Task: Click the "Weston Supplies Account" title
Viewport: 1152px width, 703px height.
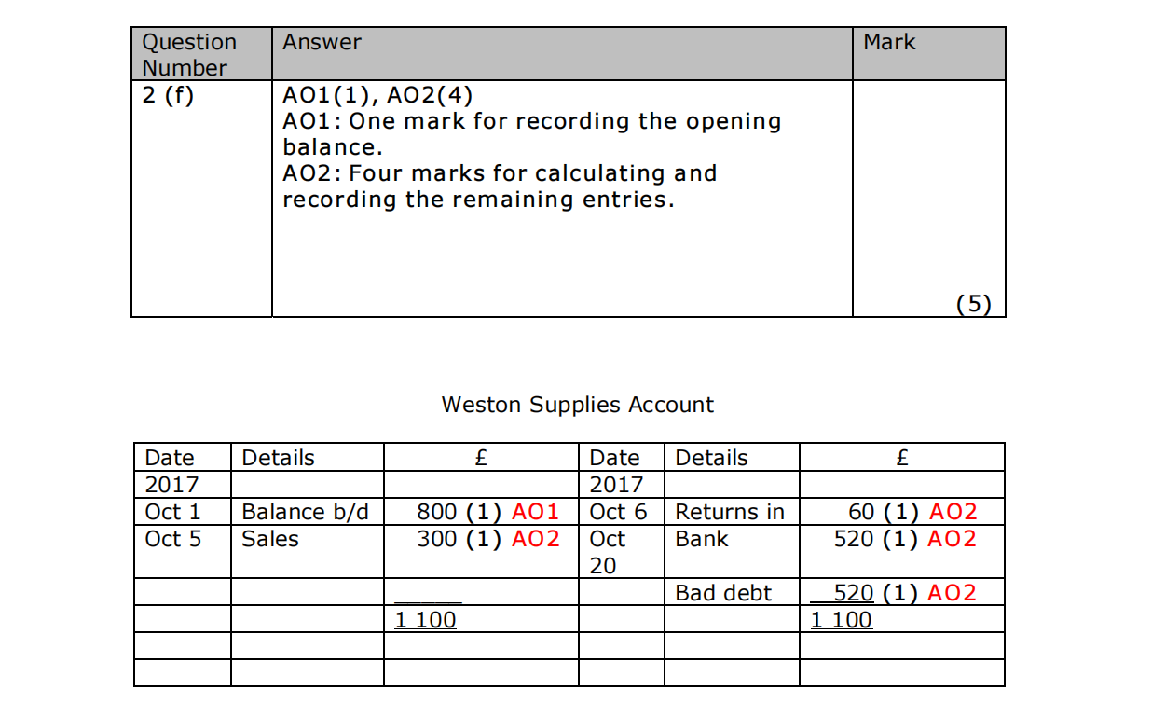Action: point(577,405)
